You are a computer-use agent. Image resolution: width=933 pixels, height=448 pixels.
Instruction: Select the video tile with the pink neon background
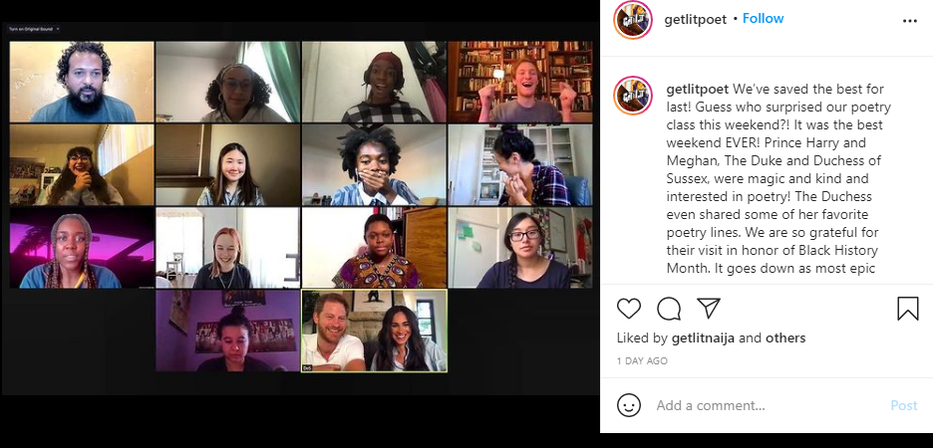coord(82,248)
